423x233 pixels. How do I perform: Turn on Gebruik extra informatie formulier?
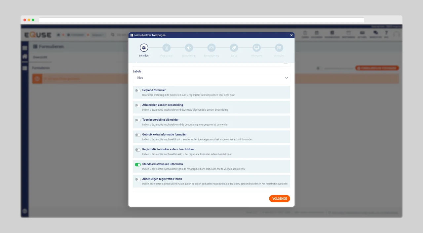(x=138, y=135)
